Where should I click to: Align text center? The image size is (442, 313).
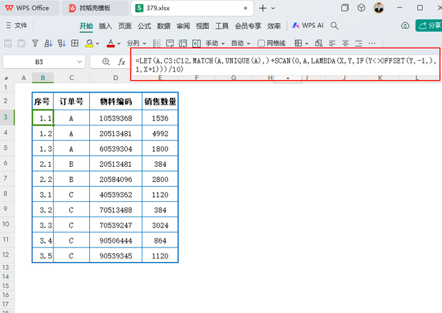pyautogui.click(x=345, y=43)
